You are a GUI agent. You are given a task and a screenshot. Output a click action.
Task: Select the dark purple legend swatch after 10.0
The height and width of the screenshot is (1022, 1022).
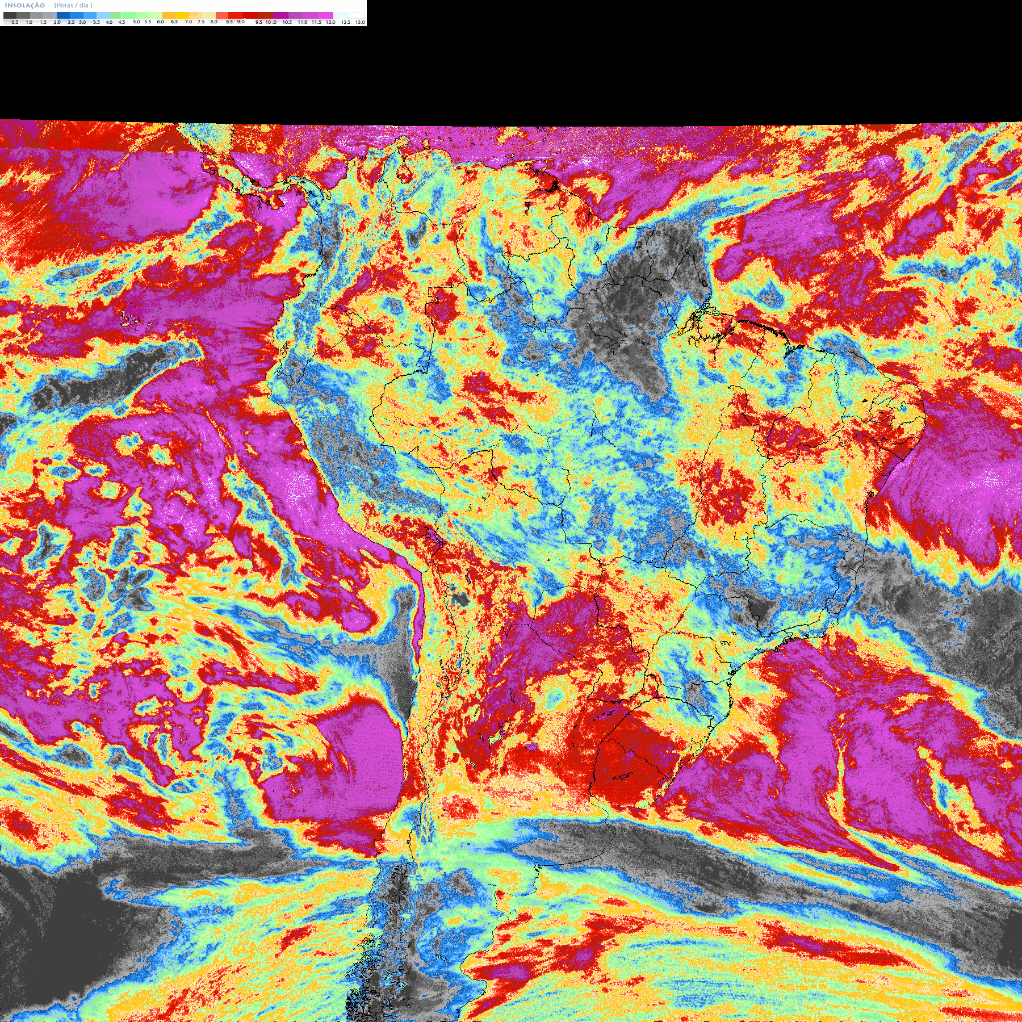click(280, 15)
